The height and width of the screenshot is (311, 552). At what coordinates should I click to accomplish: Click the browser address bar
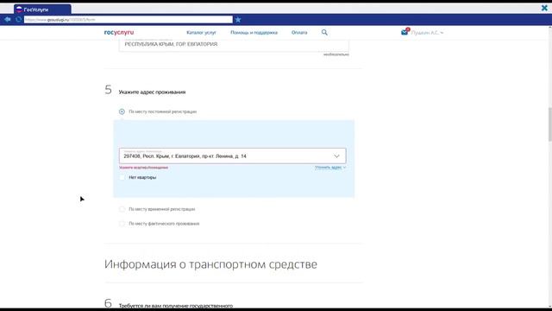click(129, 20)
